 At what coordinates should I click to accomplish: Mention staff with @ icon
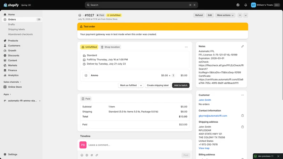(87, 155)
